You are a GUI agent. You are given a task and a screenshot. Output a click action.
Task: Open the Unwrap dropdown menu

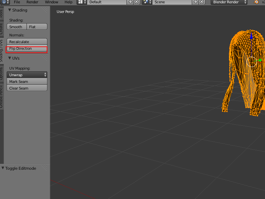coord(27,75)
